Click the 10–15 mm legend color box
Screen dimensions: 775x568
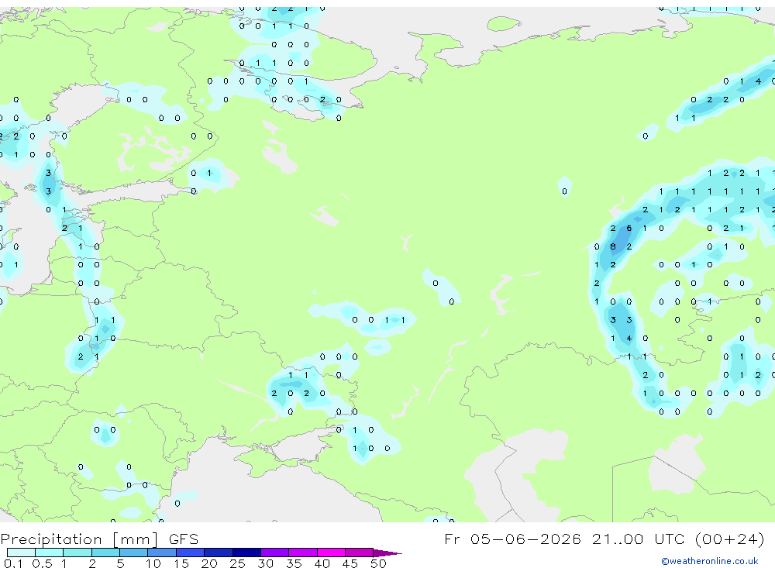(162, 553)
